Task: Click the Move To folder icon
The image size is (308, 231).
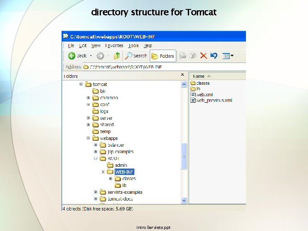Action: tap(183, 56)
